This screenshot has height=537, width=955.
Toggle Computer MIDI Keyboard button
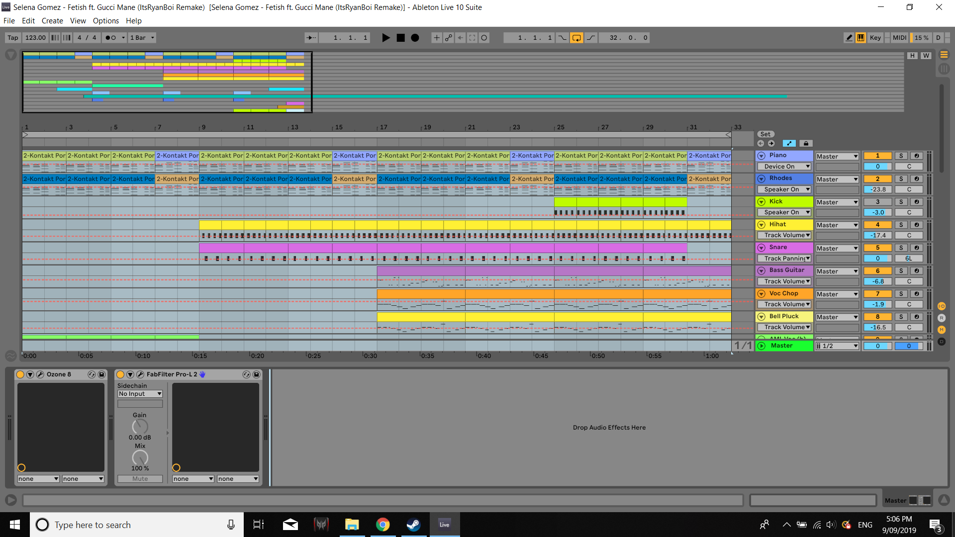pos(860,38)
